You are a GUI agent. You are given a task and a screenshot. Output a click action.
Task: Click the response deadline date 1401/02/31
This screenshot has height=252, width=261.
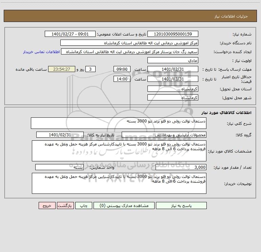click(173, 69)
